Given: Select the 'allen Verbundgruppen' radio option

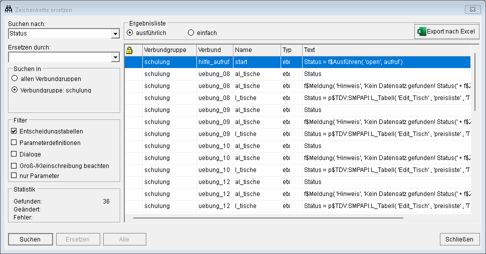Looking at the screenshot, I should [15, 78].
